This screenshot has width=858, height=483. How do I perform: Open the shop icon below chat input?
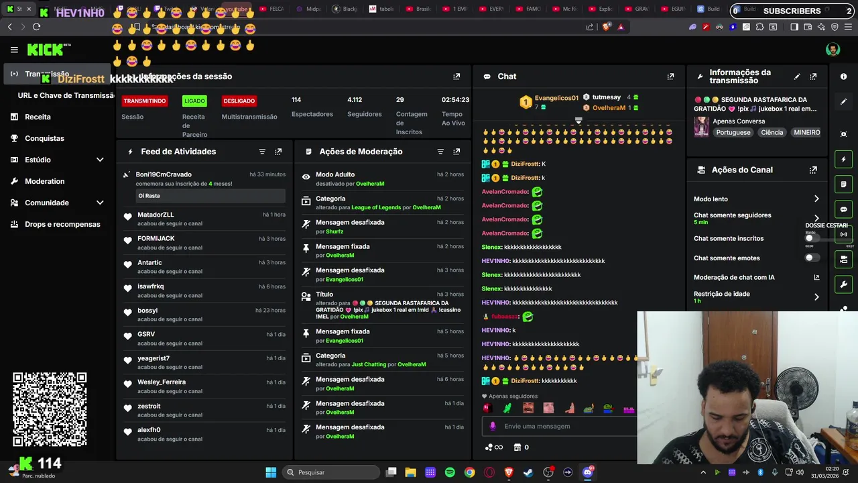pyautogui.click(x=517, y=447)
